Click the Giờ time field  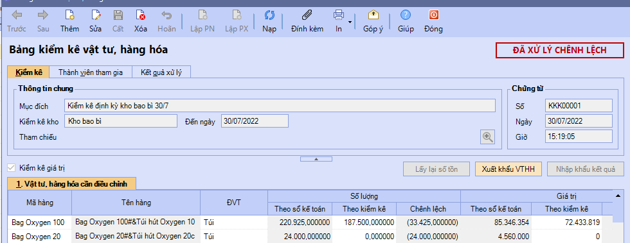(x=579, y=137)
